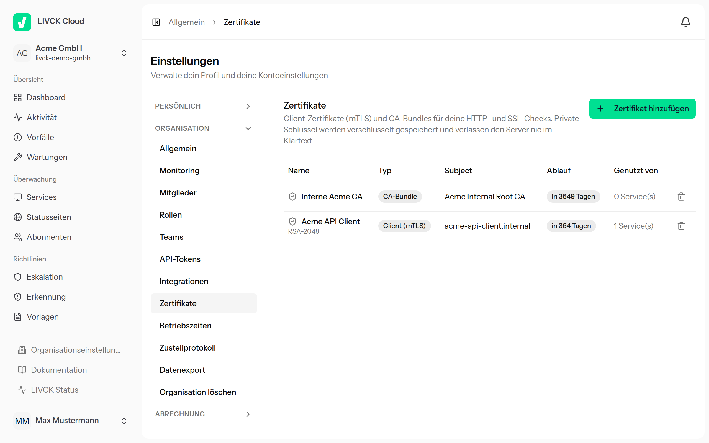
Task: Click the Zertifikate breadcrumb label
Action: point(242,22)
